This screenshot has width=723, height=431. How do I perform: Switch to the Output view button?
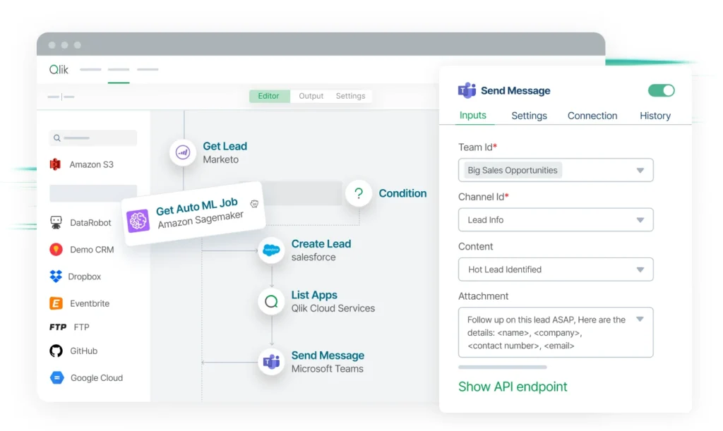tap(311, 96)
